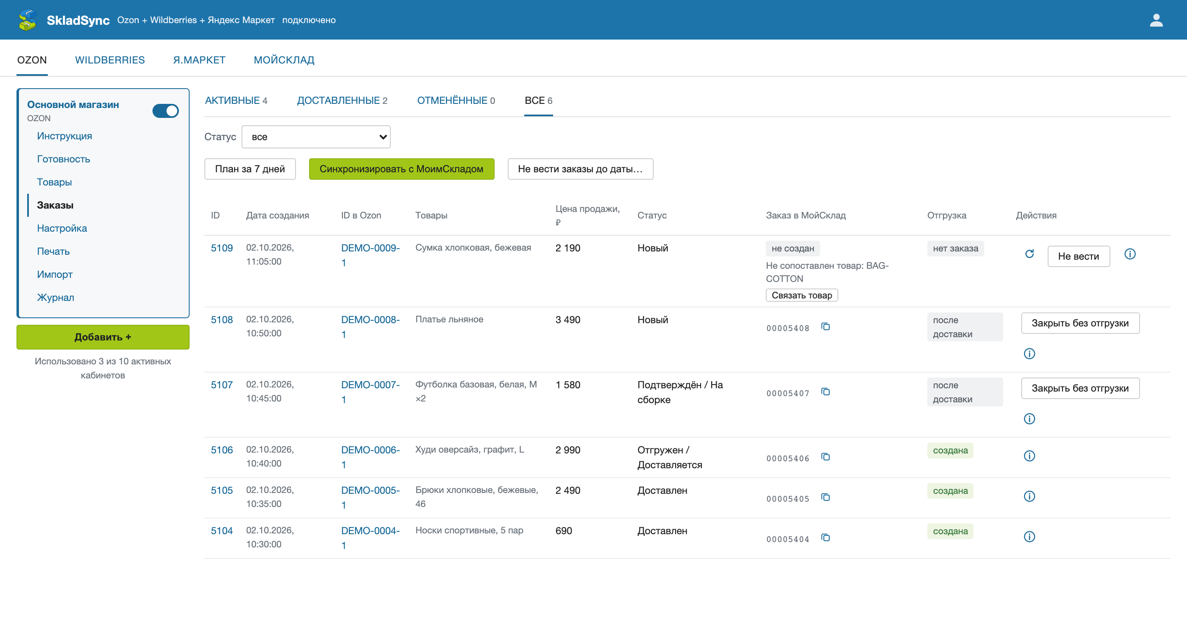1187x643 pixels.
Task: Open order ID 5106 link
Action: click(x=222, y=450)
